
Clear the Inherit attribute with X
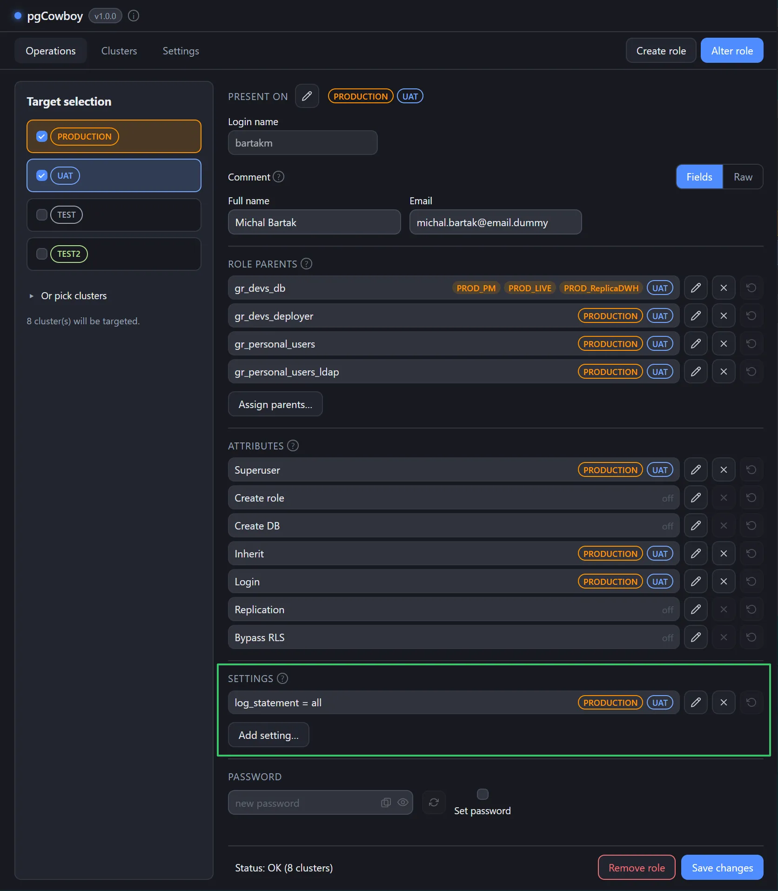click(724, 554)
